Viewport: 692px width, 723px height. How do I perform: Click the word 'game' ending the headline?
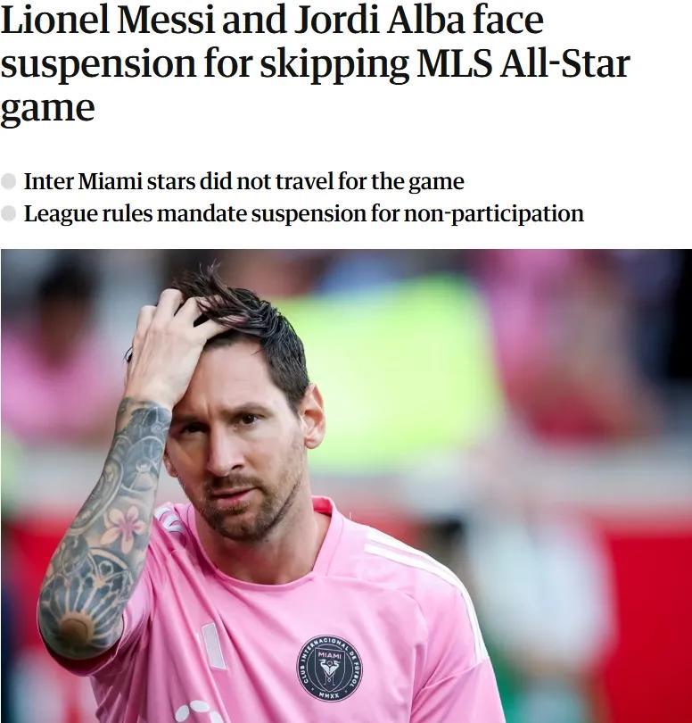[x=47, y=109]
